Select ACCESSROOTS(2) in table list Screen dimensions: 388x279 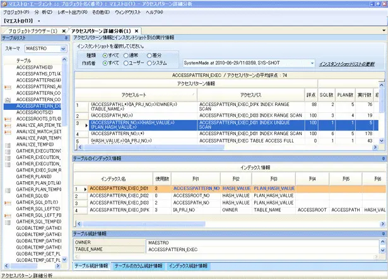(35, 112)
